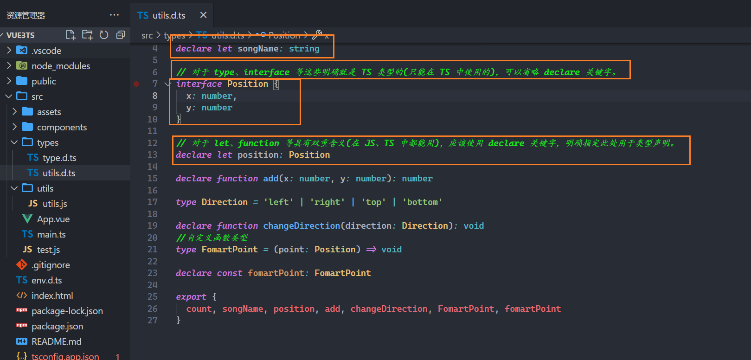This screenshot has height=360, width=751.
Task: Open App.vue with the Vue icon
Action: pyautogui.click(x=53, y=219)
